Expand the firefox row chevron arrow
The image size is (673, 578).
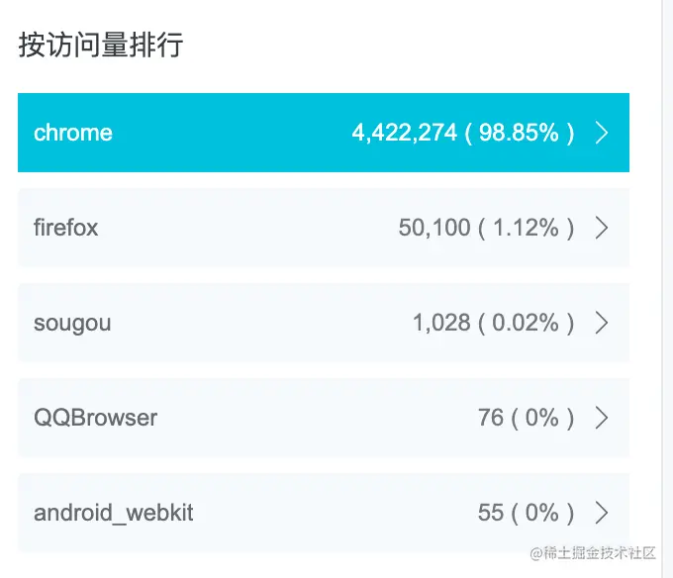coord(602,228)
